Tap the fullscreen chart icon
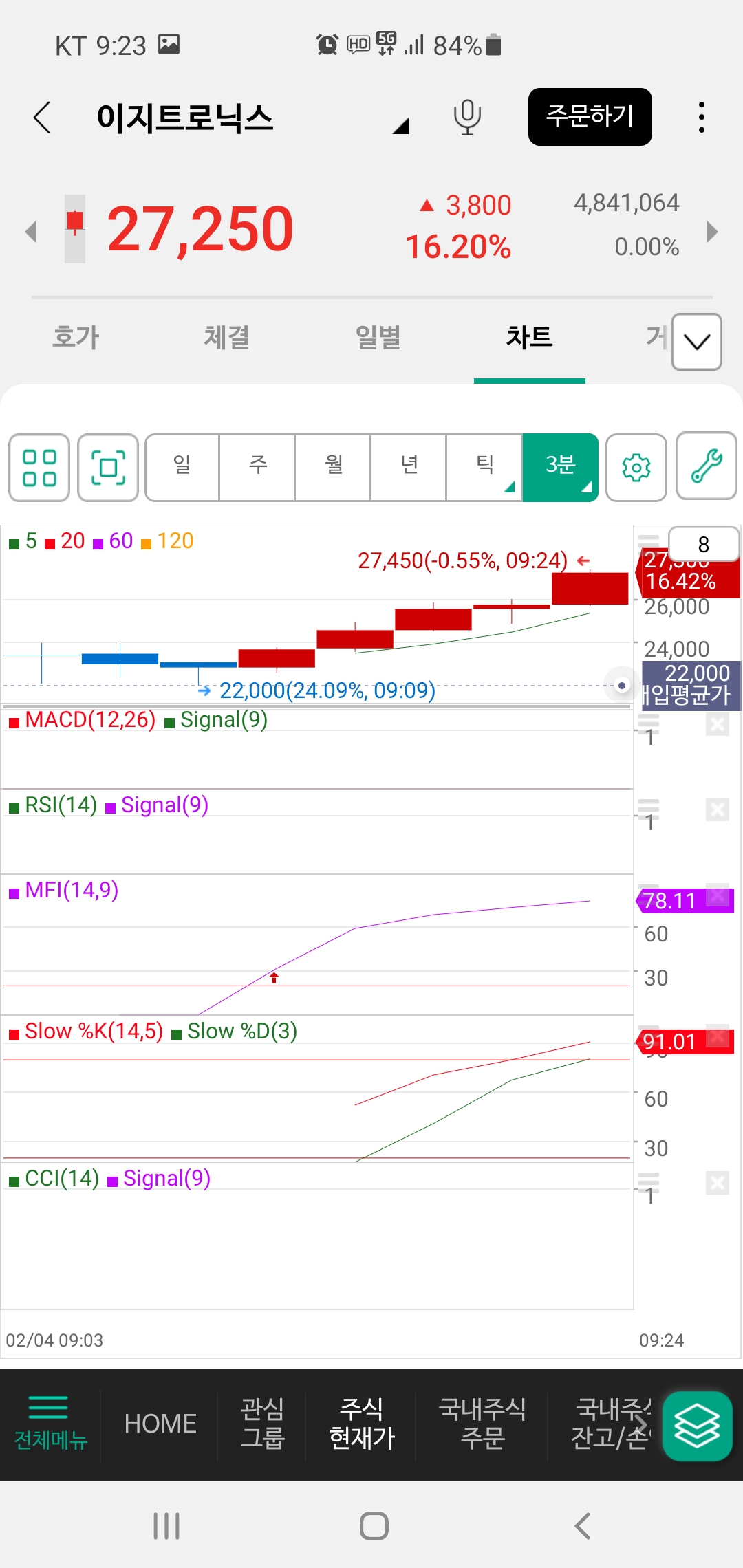Viewport: 743px width, 1568px height. pyautogui.click(x=108, y=468)
